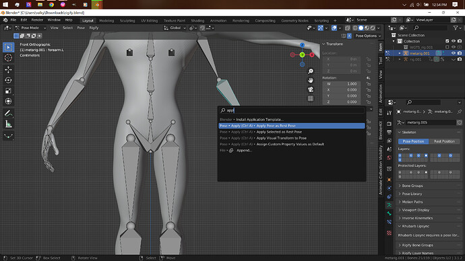The image size is (465, 261).
Task: Toggle show gizmo button
Action: [321, 28]
